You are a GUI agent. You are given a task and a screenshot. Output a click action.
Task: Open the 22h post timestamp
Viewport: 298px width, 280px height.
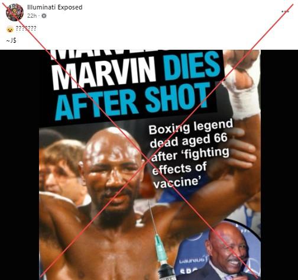[x=32, y=16]
